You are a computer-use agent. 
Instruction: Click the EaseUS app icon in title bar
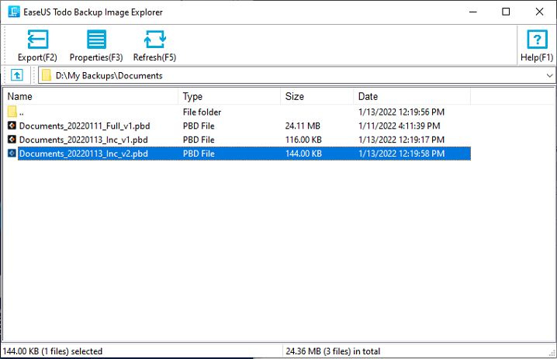click(14, 12)
